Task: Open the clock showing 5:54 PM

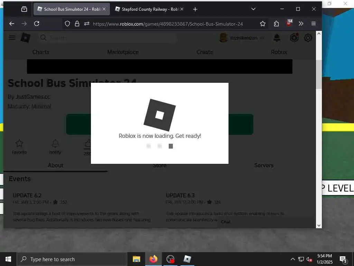Action: click(324, 259)
